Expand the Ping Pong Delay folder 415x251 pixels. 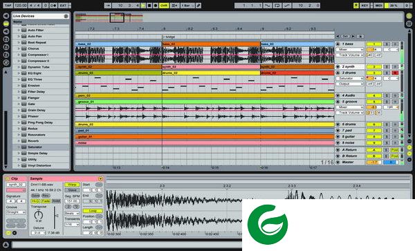click(19, 122)
